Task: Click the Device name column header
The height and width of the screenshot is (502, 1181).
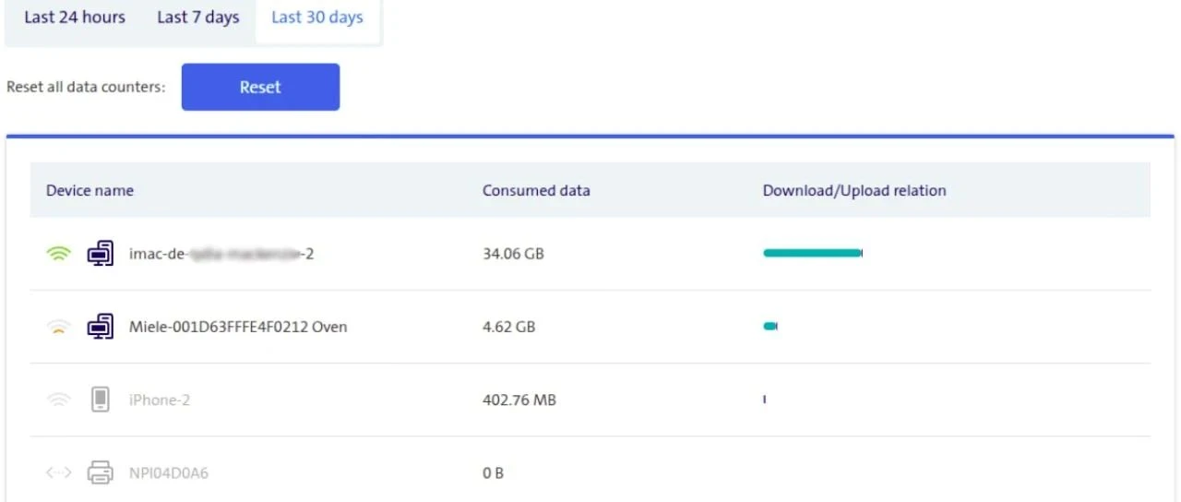Action: 89,190
